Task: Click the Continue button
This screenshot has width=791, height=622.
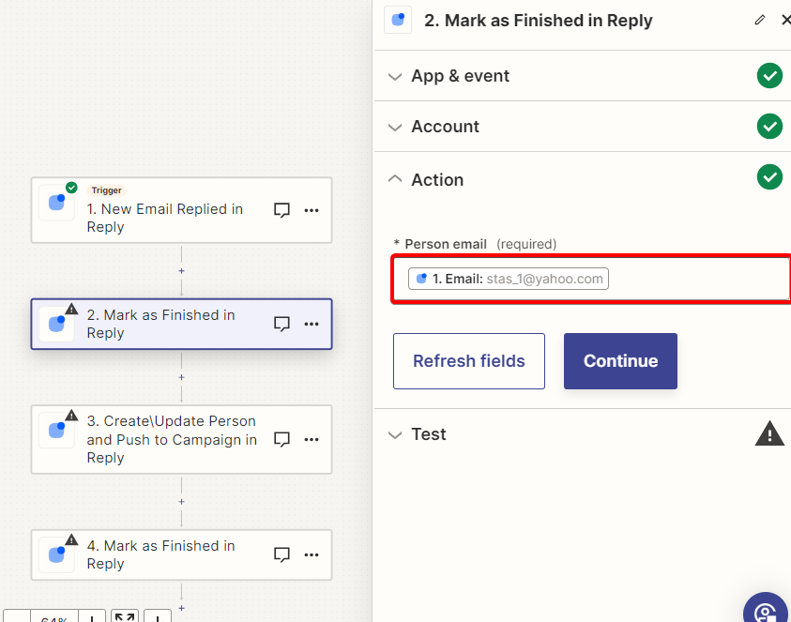Action: click(x=620, y=361)
